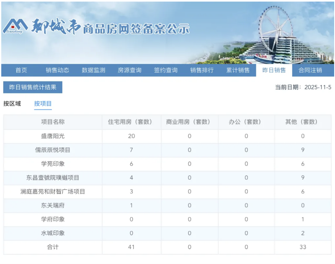The height and width of the screenshot is (264, 335).
Task: Click the 昨日销售统计结果 button
Action: (33, 87)
